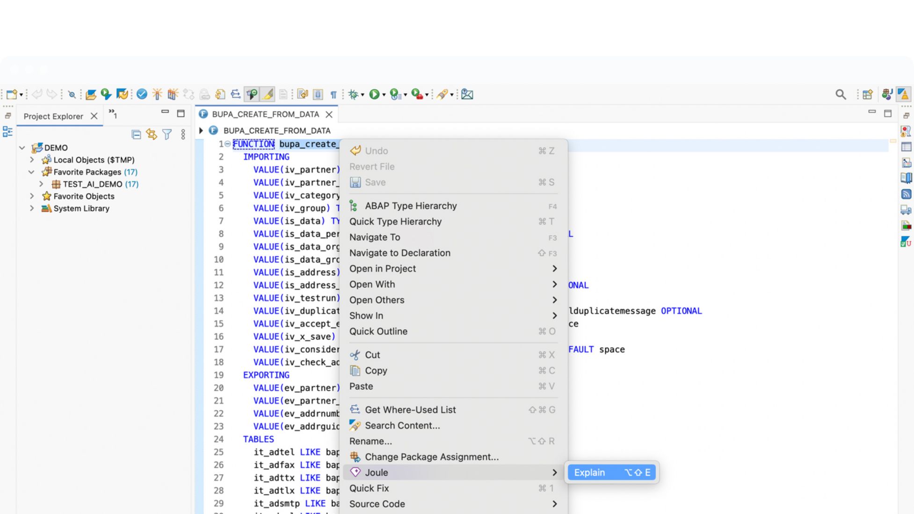
Task: Switch to the Project Explorer tab
Action: click(53, 116)
